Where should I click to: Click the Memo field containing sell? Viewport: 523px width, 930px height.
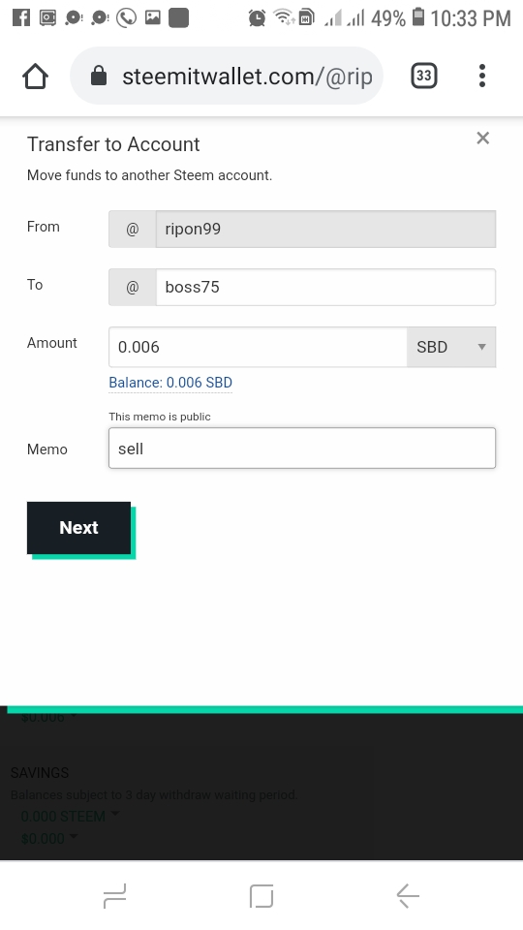[x=302, y=449]
